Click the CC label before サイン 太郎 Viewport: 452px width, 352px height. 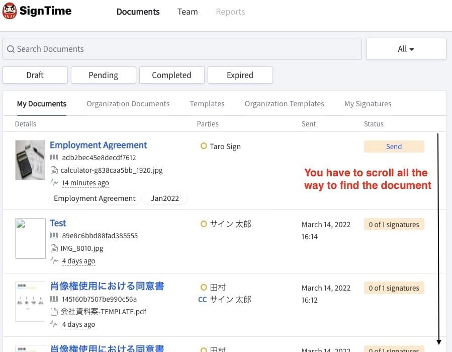tap(202, 300)
